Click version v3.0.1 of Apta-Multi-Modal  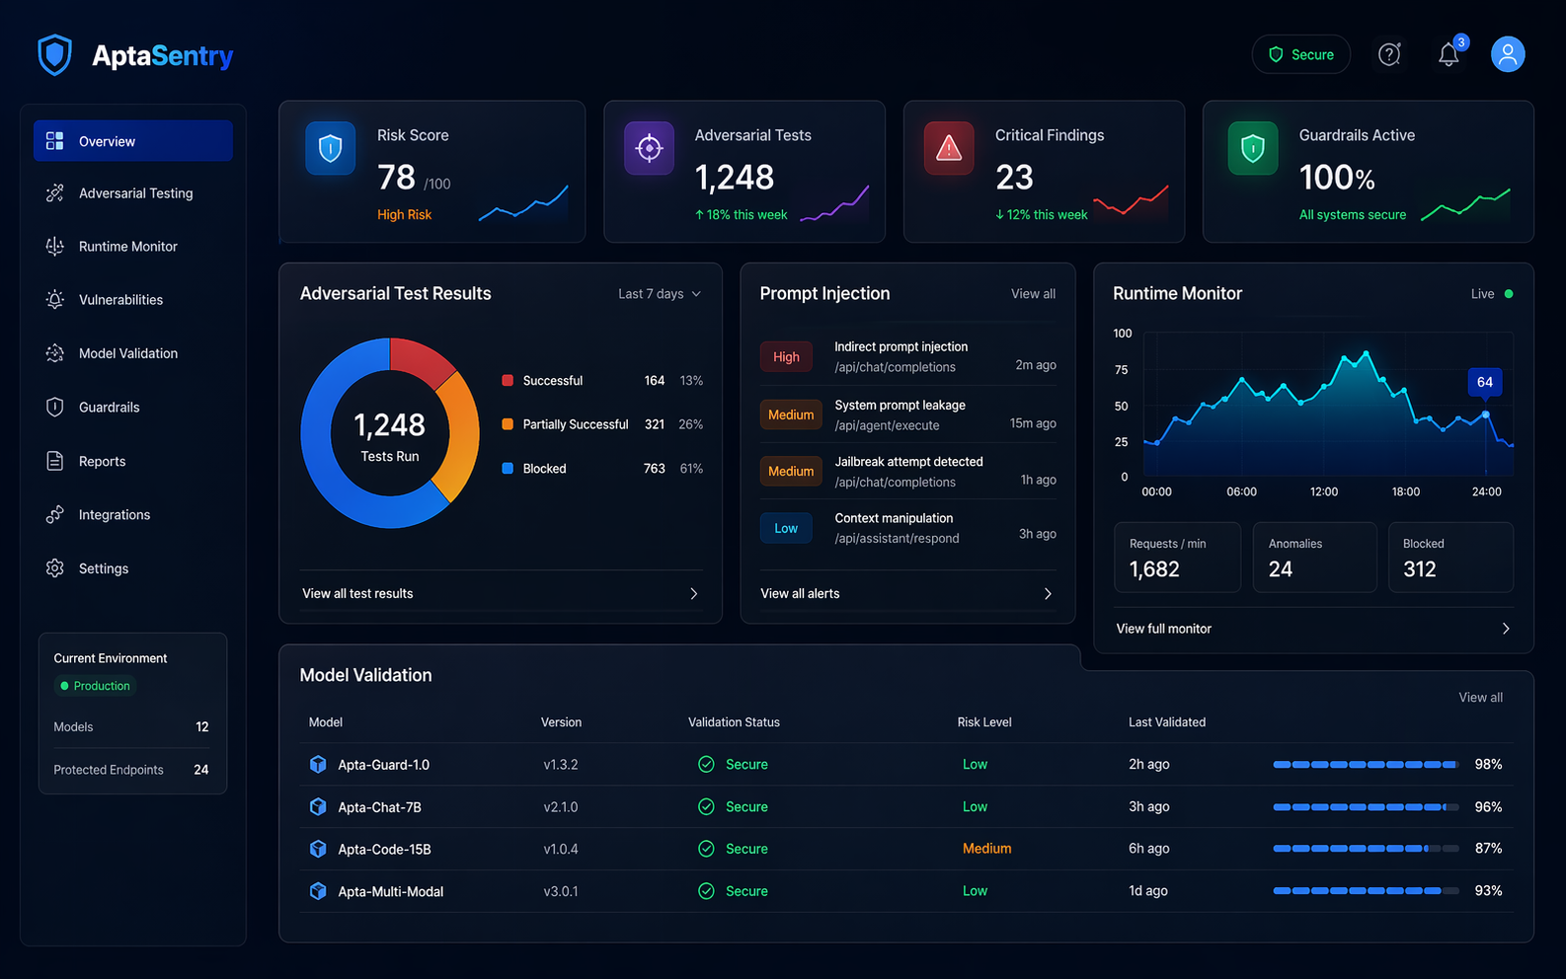pyautogui.click(x=561, y=891)
